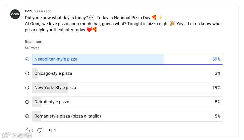Click the "2 years ago" timestamp
The image size is (244, 140).
pos(43,11)
